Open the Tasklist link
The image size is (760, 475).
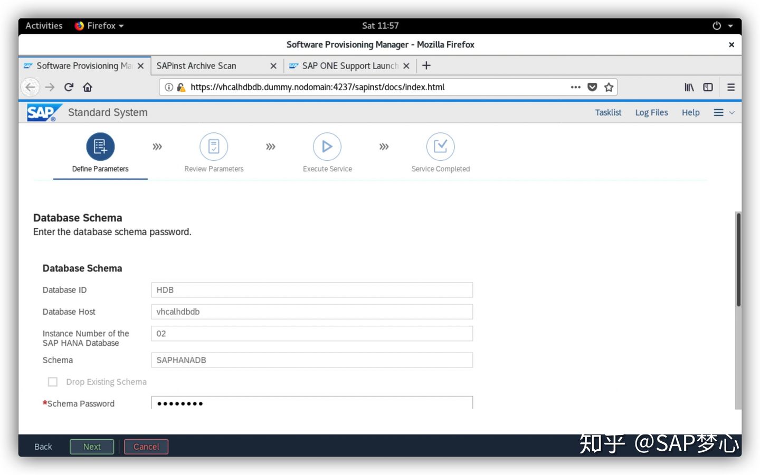point(608,112)
